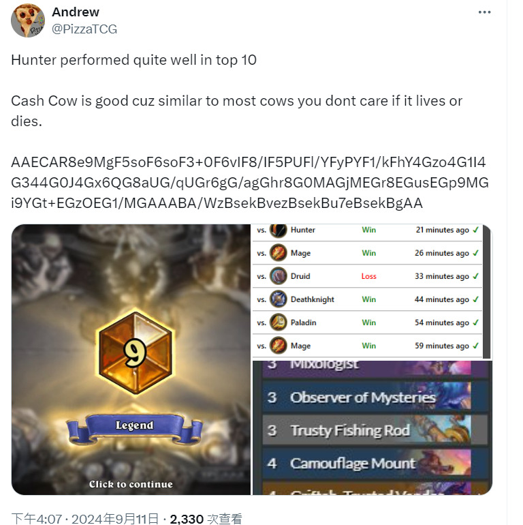Open the Legend rank 9 image
Screen dimensions: 523x525
point(131,359)
